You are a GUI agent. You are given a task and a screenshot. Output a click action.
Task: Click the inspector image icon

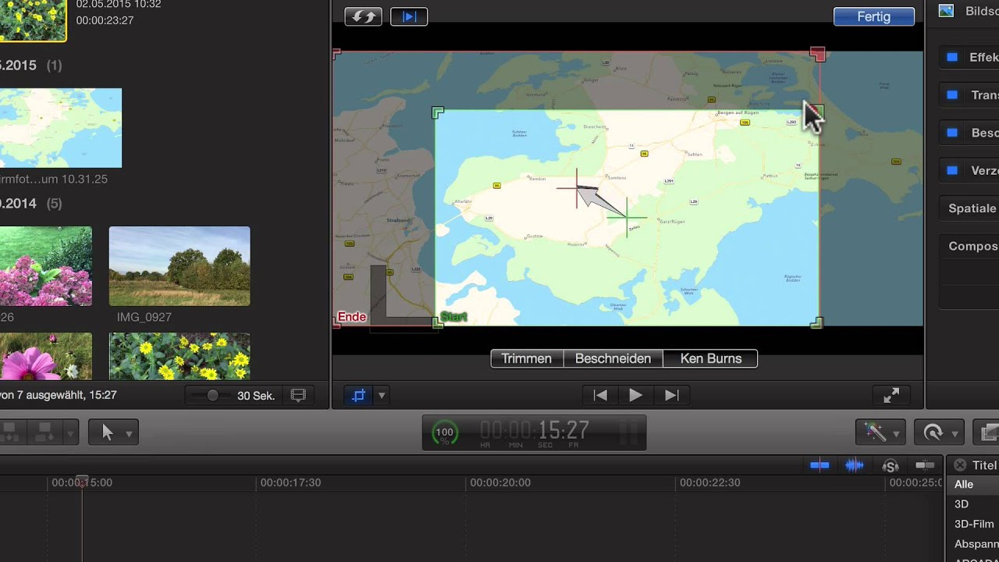pos(947,11)
